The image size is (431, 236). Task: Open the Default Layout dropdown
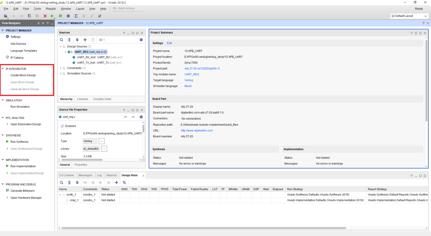click(409, 16)
